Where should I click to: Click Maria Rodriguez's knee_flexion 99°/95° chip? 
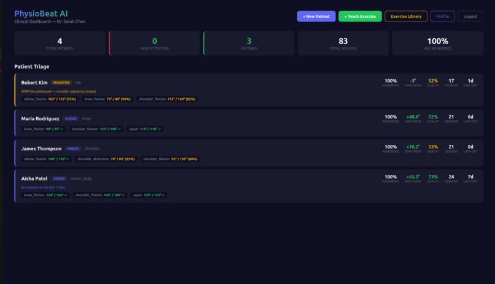point(44,129)
